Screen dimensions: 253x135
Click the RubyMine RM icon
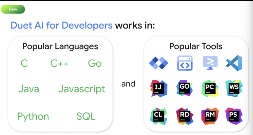(210, 116)
